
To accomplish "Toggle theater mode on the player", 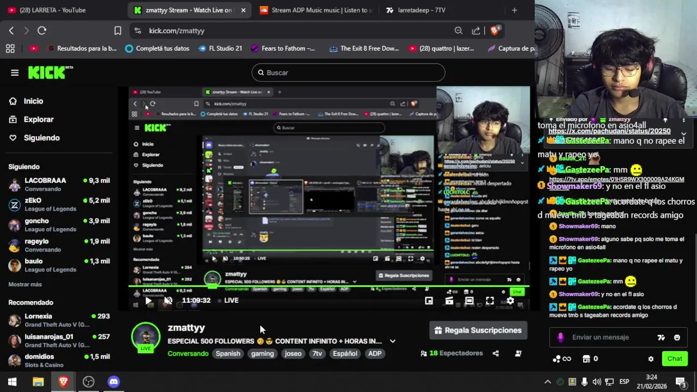I will pyautogui.click(x=469, y=301).
